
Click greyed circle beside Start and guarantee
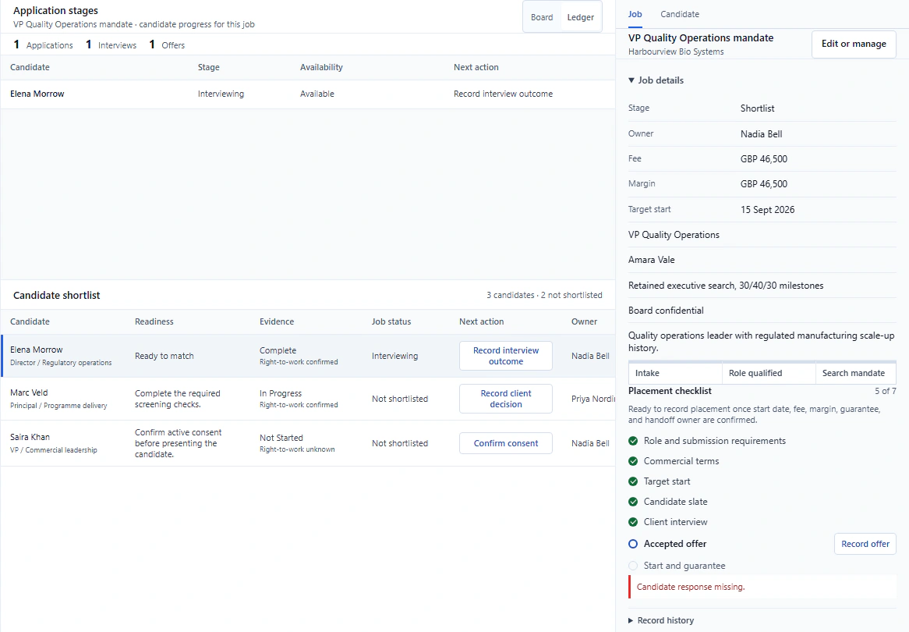[x=633, y=566]
